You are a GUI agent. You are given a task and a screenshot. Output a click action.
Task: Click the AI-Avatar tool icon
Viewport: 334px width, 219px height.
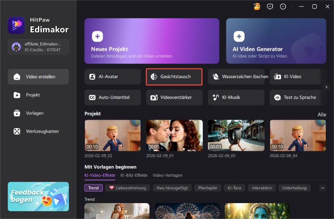[x=92, y=77]
